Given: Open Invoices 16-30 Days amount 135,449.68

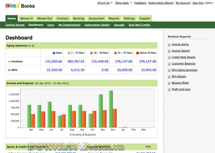Looking at the screenshot, I should coord(100,61).
